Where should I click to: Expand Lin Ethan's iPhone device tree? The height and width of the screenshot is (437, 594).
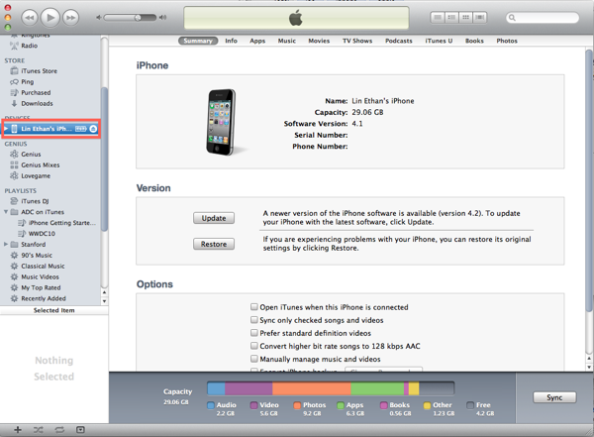click(7, 129)
